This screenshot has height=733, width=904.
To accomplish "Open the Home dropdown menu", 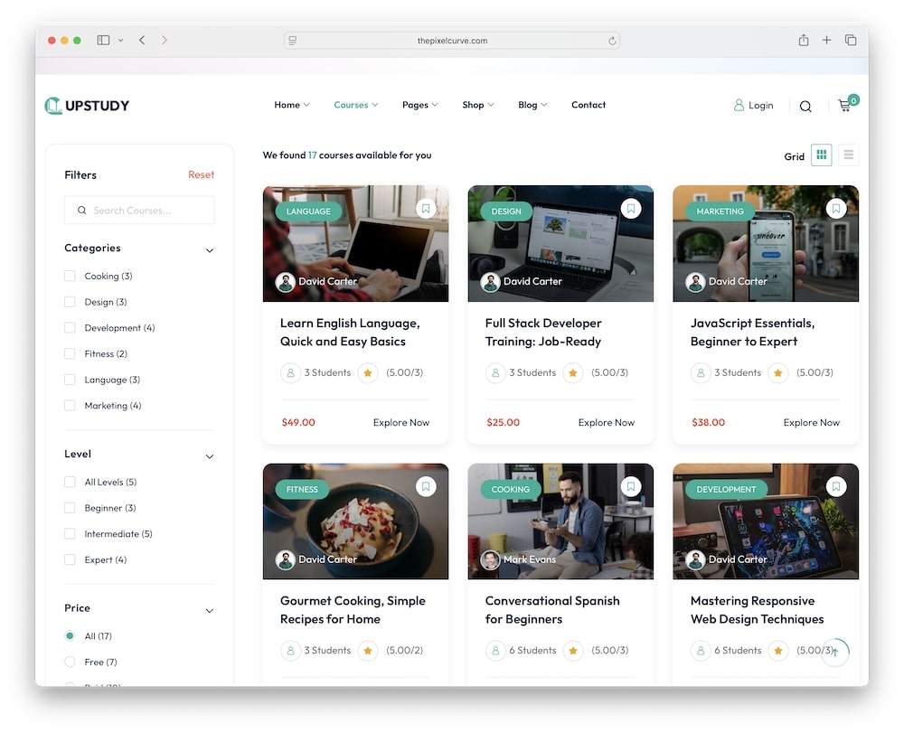I will pos(292,105).
